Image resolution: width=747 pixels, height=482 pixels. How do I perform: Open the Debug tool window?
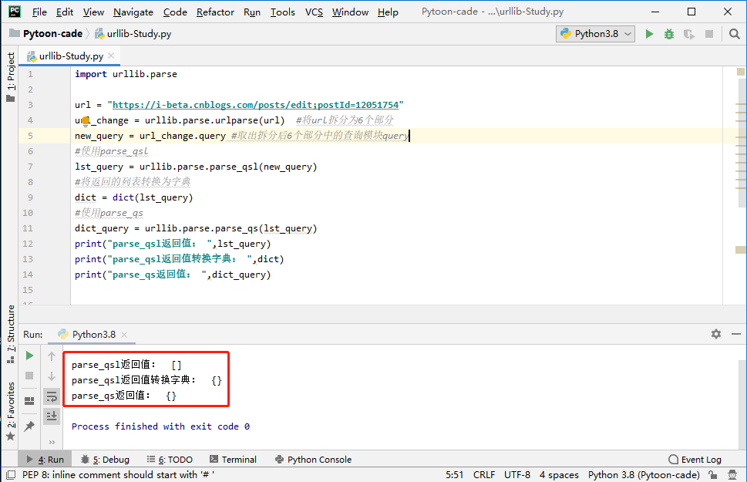(106, 460)
